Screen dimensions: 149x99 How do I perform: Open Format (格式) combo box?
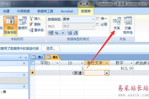pyautogui.click(x=79, y=26)
